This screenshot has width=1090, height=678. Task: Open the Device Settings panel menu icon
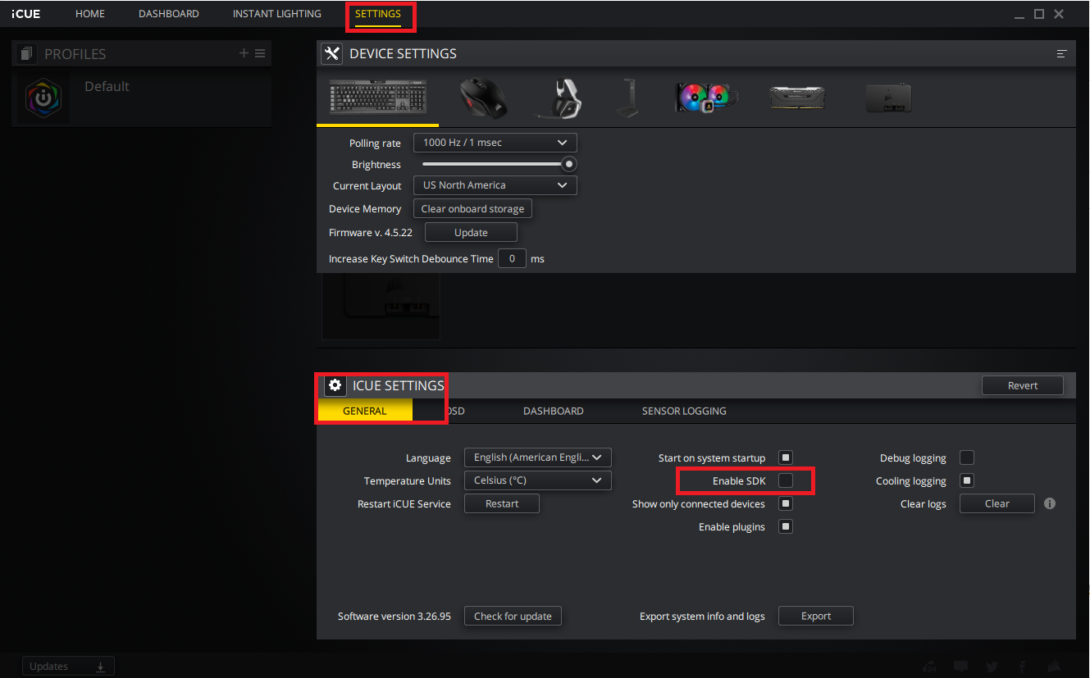click(1062, 54)
